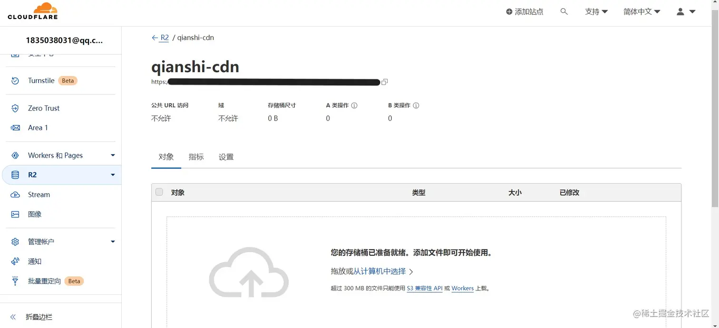Click the 批量重定向 icon
Image resolution: width=719 pixels, height=328 pixels.
click(x=15, y=281)
